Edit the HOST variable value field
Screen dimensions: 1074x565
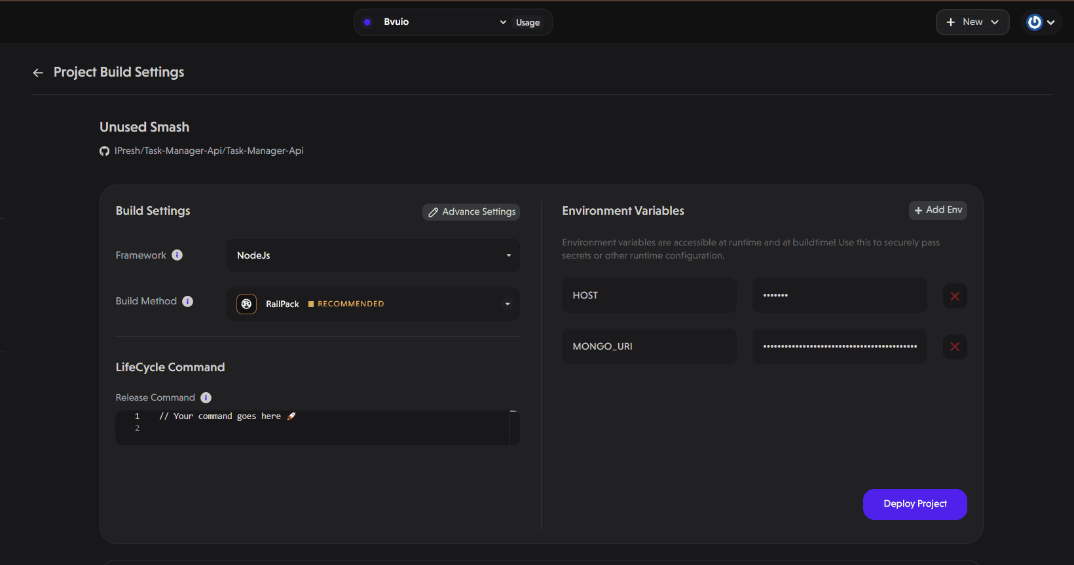tap(840, 295)
